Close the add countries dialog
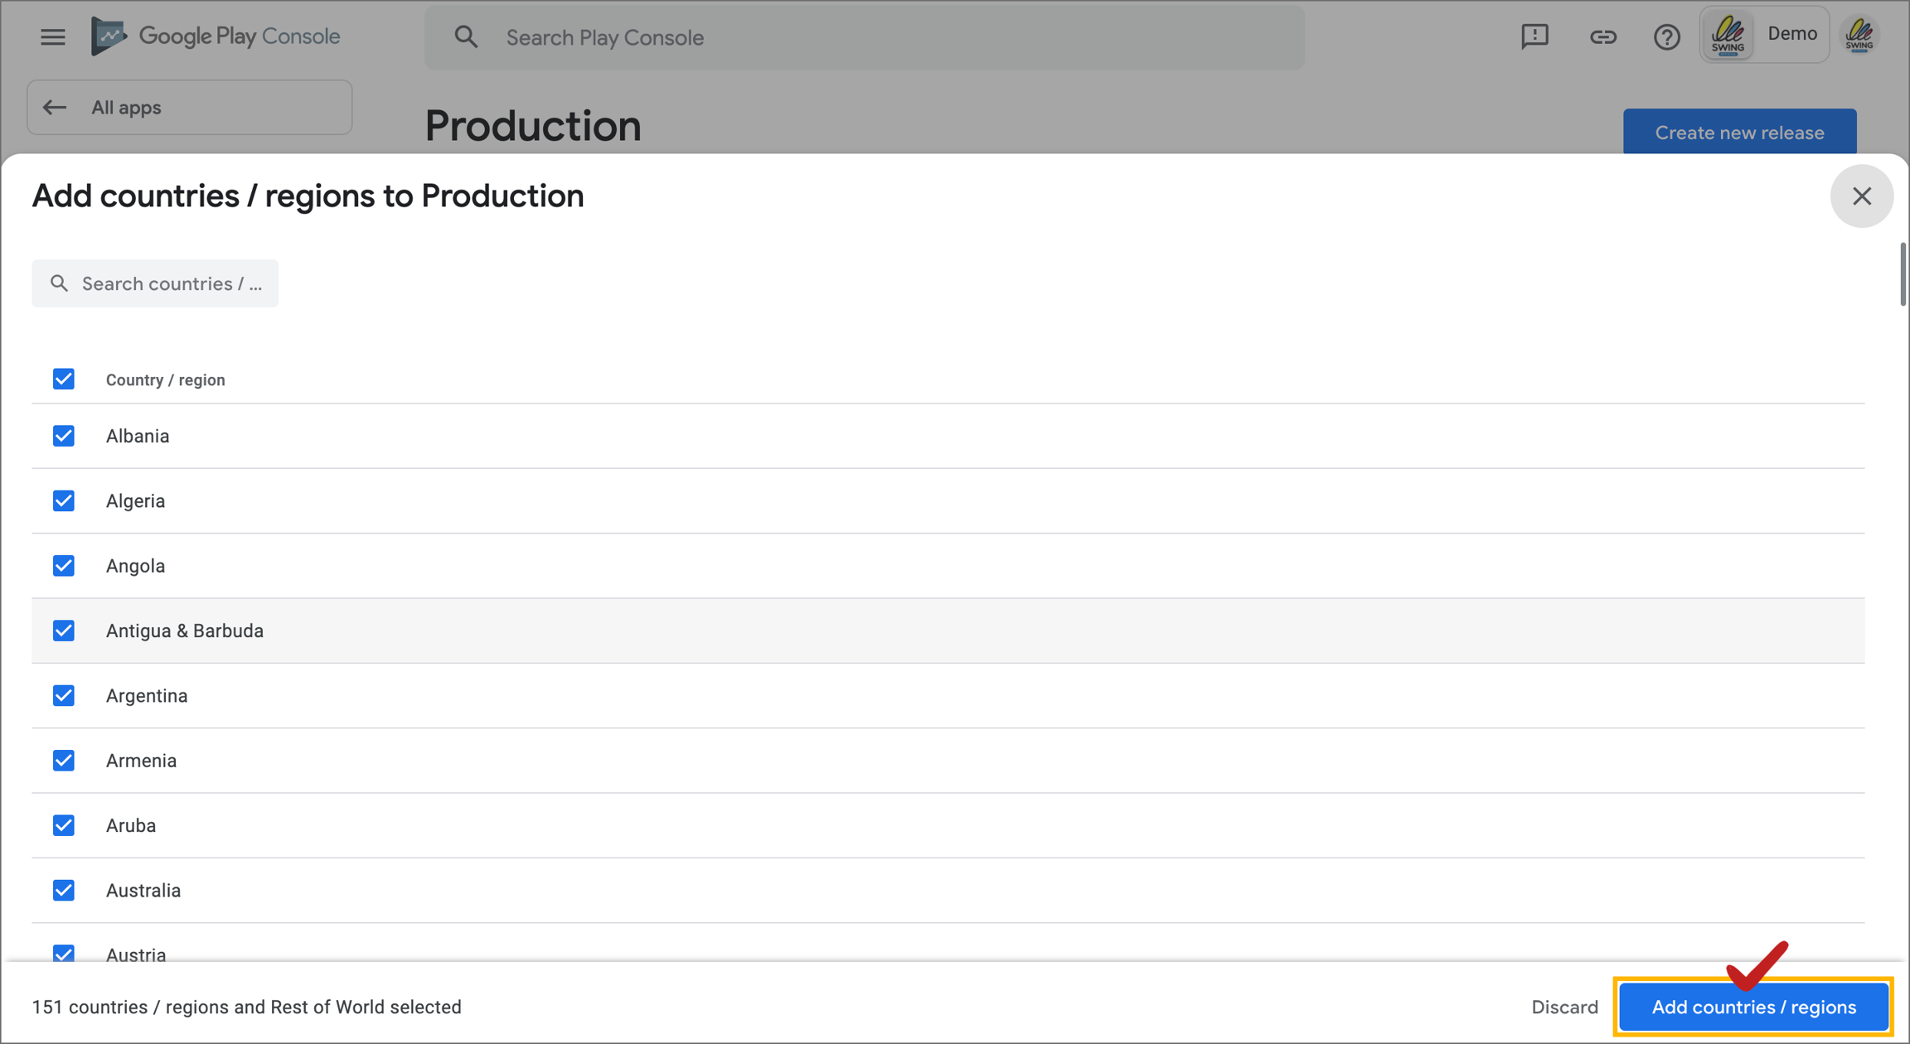Image resolution: width=1910 pixels, height=1044 pixels. [1861, 196]
